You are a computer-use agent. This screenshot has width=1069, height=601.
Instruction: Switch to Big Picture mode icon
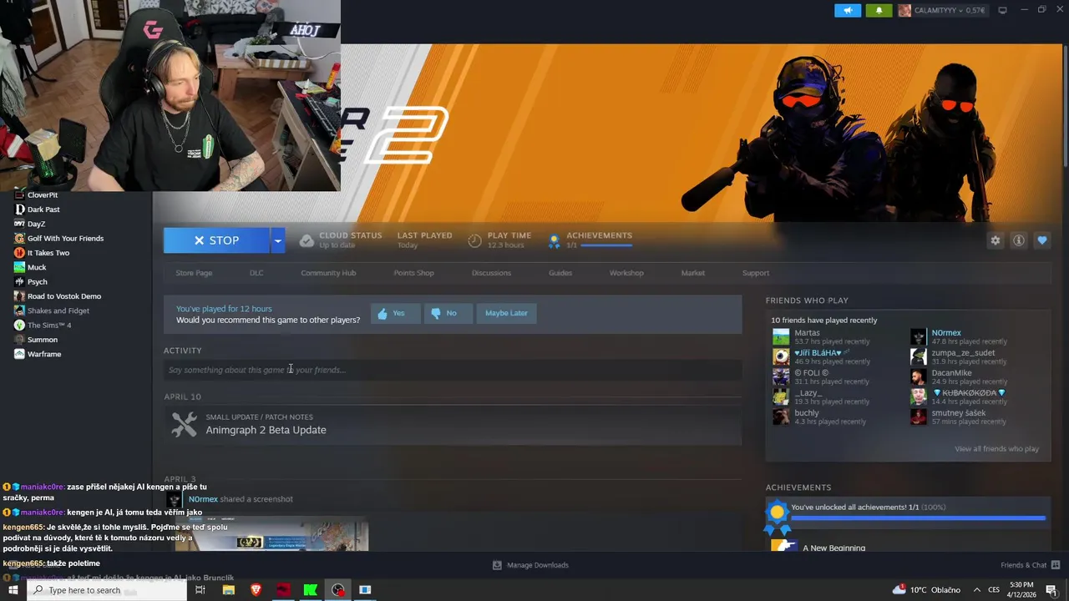point(1003,11)
